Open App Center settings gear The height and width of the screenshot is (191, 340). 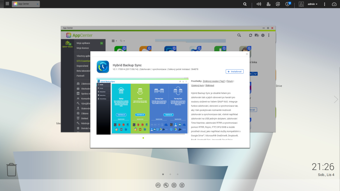[x=263, y=35]
